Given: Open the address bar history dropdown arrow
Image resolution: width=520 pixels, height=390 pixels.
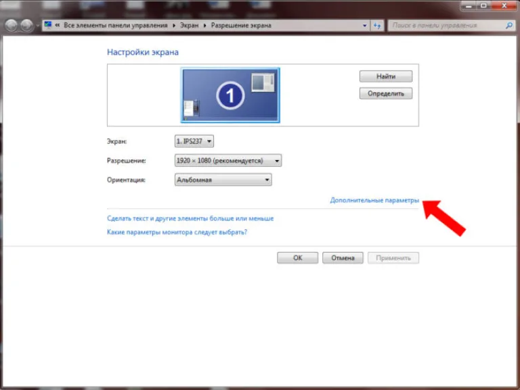Looking at the screenshot, I should pos(364,26).
